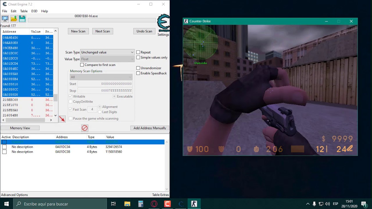372x209 pixels.
Task: Open the Help menu
Action: pyautogui.click(x=44, y=11)
